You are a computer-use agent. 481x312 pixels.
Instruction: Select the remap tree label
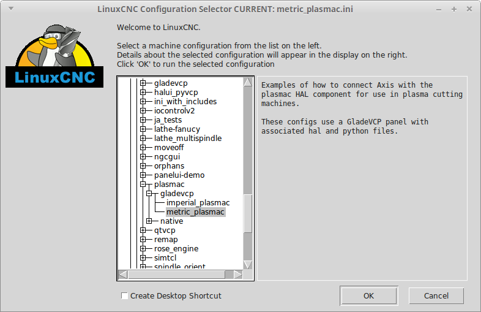(x=166, y=240)
